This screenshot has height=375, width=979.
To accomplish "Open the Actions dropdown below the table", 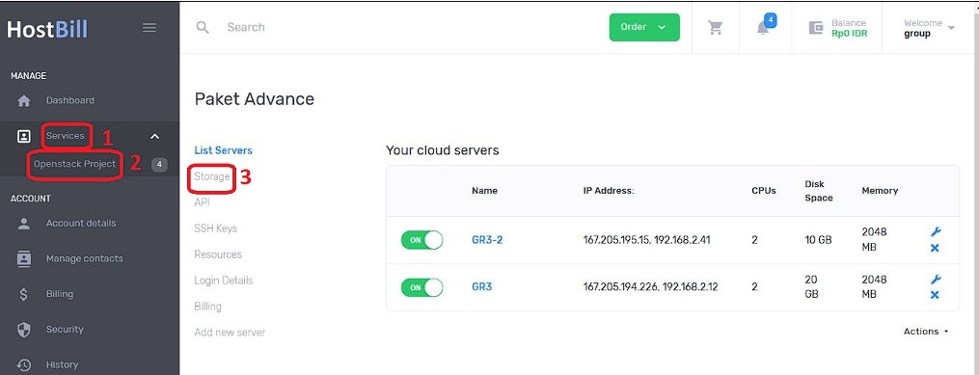I will pos(926,332).
